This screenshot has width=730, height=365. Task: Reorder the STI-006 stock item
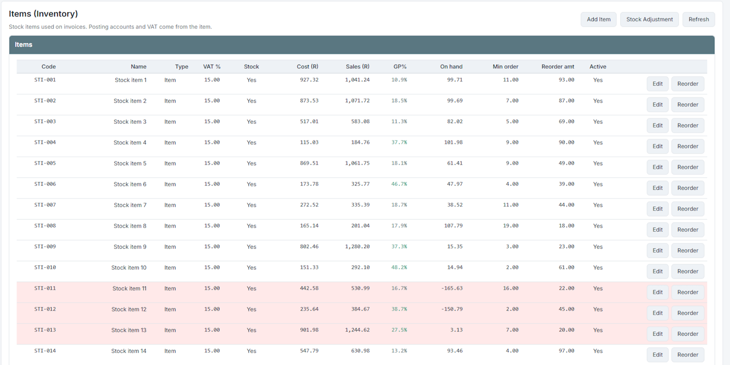[x=687, y=188]
